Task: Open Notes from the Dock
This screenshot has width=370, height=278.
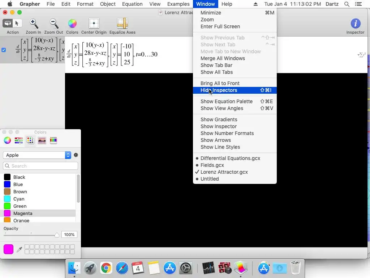Action: coord(154,268)
